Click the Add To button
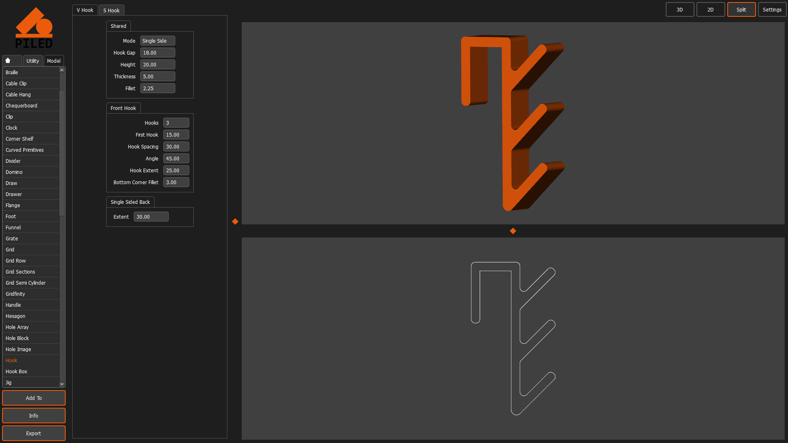This screenshot has width=788, height=443. click(x=34, y=398)
